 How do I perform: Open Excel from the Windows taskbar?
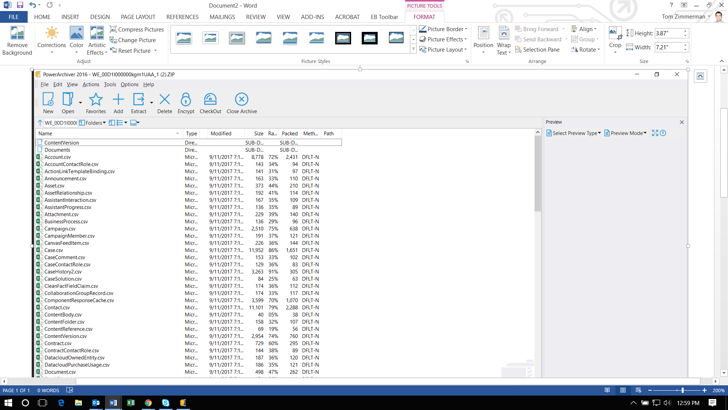(x=131, y=403)
